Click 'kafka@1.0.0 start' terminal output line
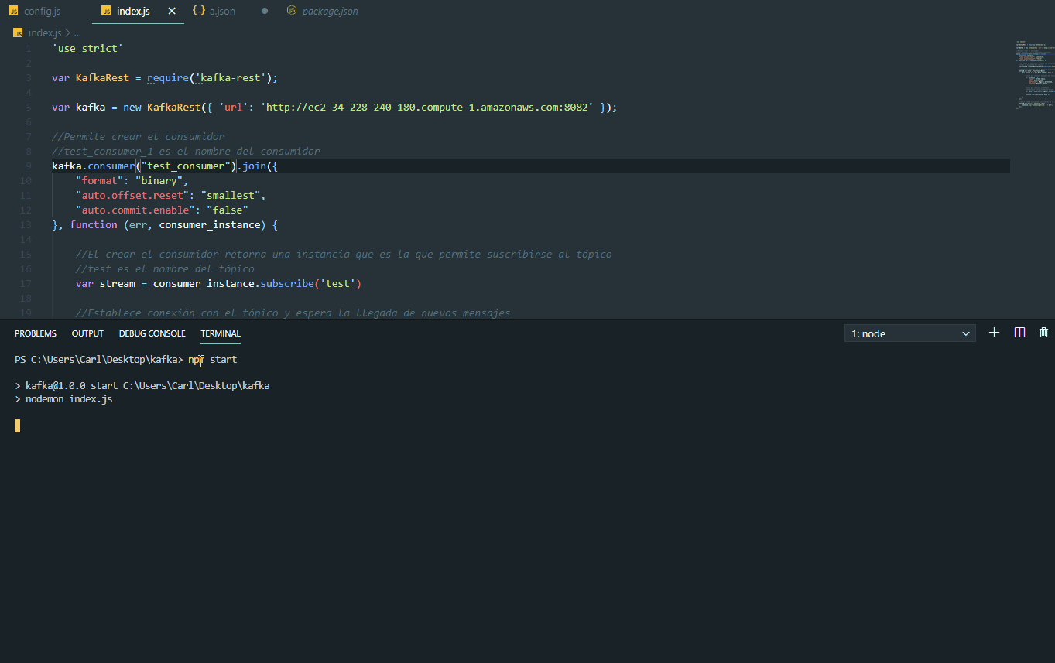 pos(147,385)
